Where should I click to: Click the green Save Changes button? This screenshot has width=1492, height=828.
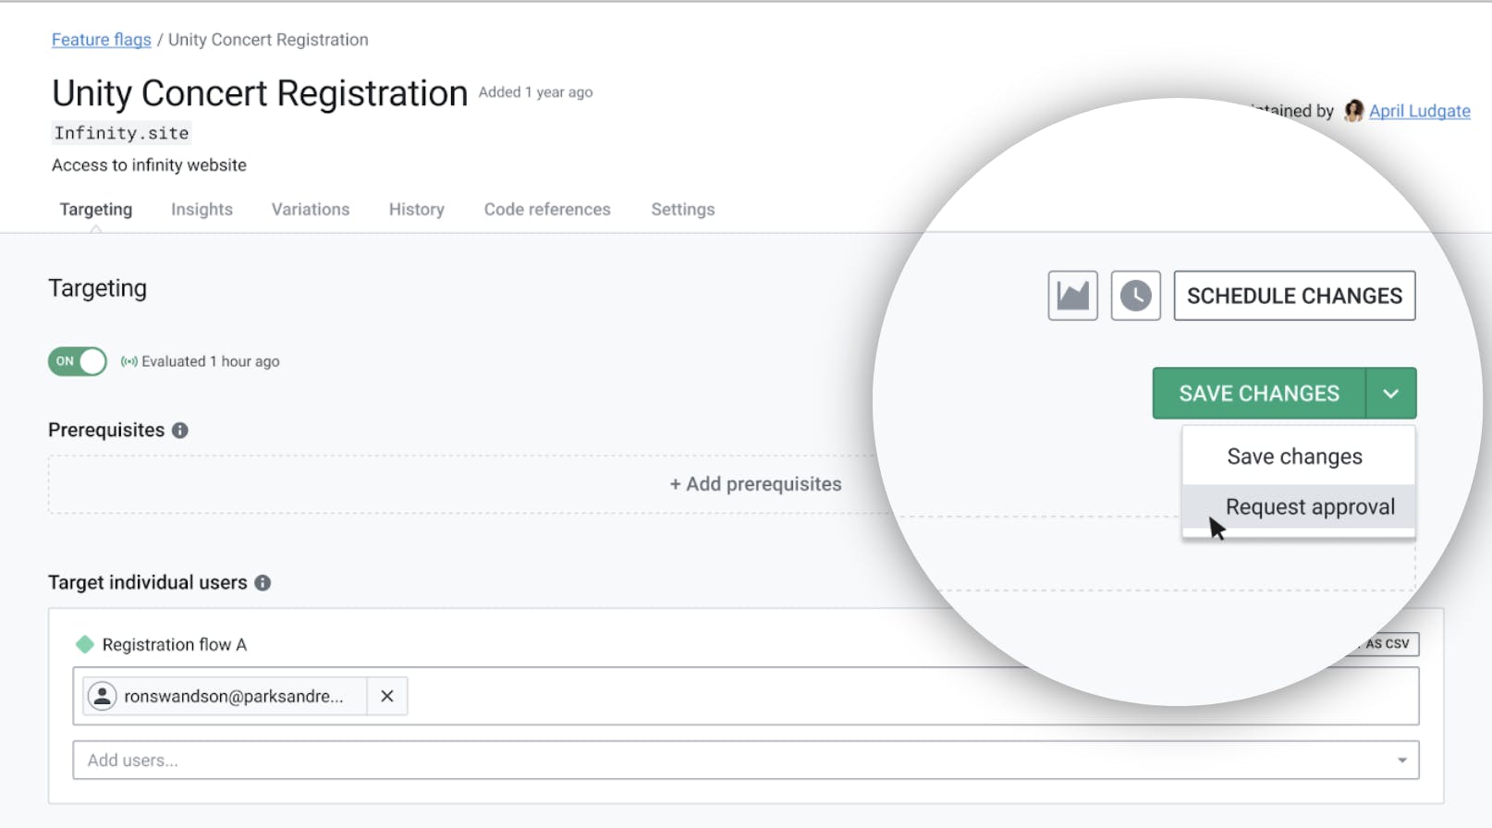pos(1259,394)
